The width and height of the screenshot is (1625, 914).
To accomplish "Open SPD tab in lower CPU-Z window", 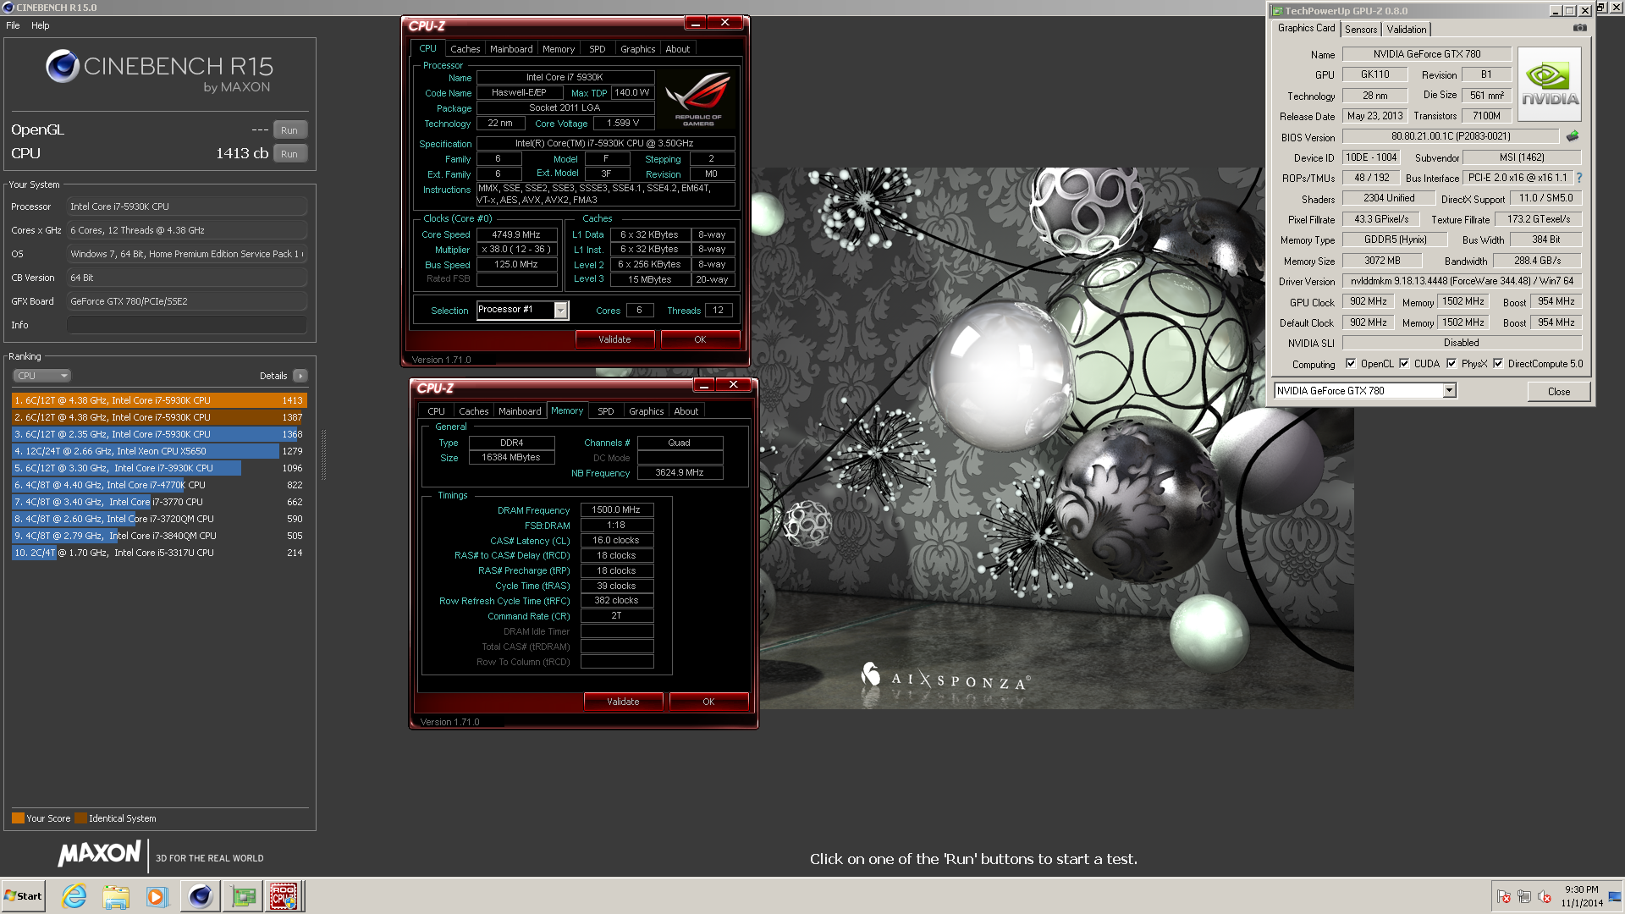I will point(606,411).
